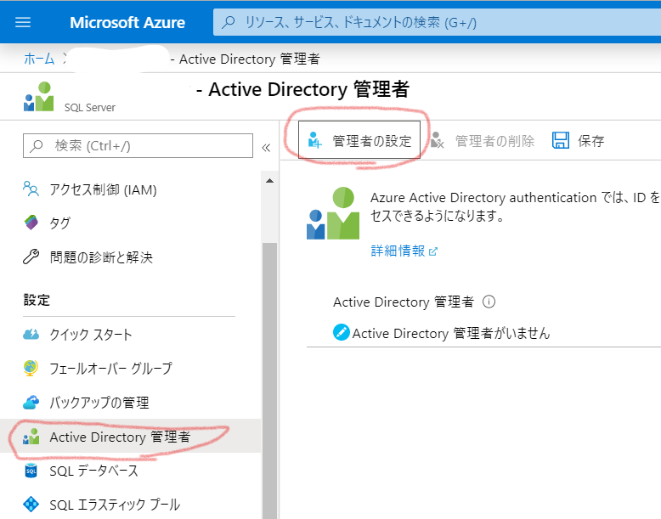Click the elastic pool diamond icon
This screenshot has height=519, width=661.
coord(31,505)
